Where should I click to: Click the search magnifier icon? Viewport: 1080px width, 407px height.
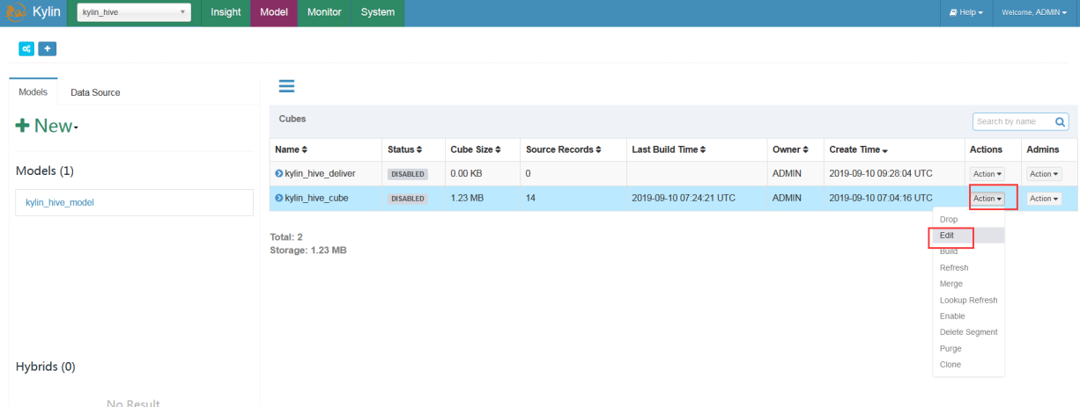click(1061, 121)
